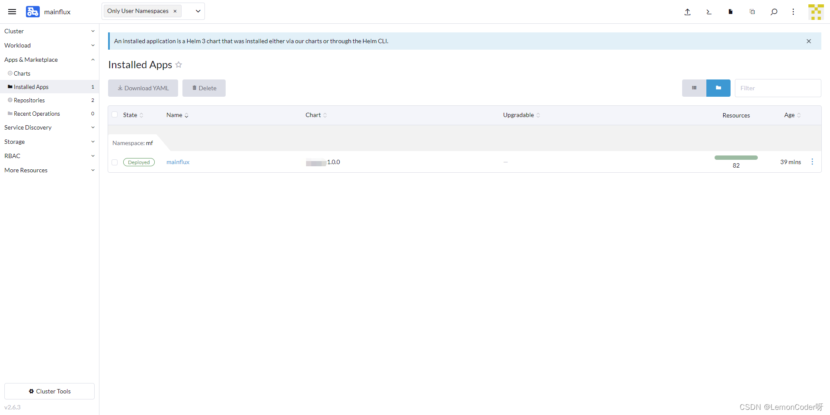Image resolution: width=830 pixels, height=415 pixels.
Task: Sort table by State column
Action: coord(133,115)
